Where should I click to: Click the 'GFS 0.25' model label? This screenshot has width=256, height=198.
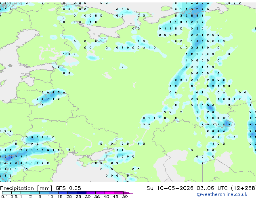pos(68,188)
